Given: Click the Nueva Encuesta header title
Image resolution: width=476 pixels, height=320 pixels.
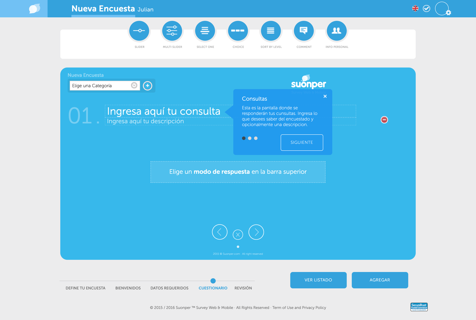Looking at the screenshot, I should point(103,9).
